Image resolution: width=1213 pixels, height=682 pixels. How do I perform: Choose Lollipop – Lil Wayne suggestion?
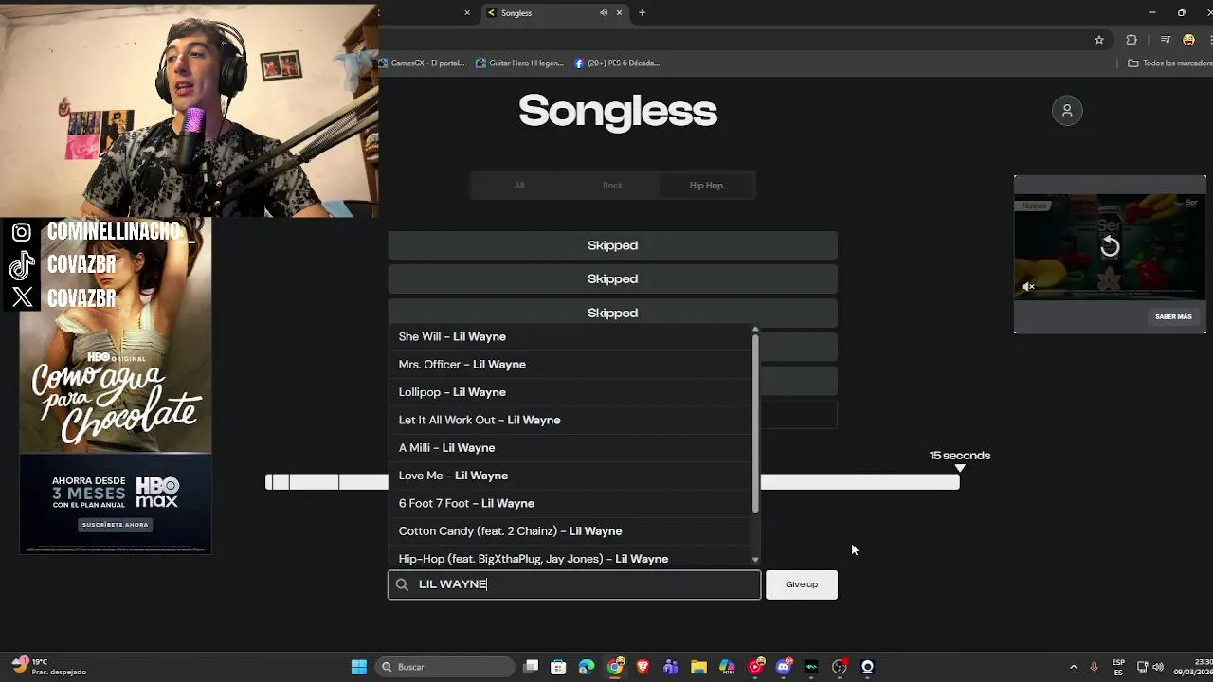pos(570,392)
